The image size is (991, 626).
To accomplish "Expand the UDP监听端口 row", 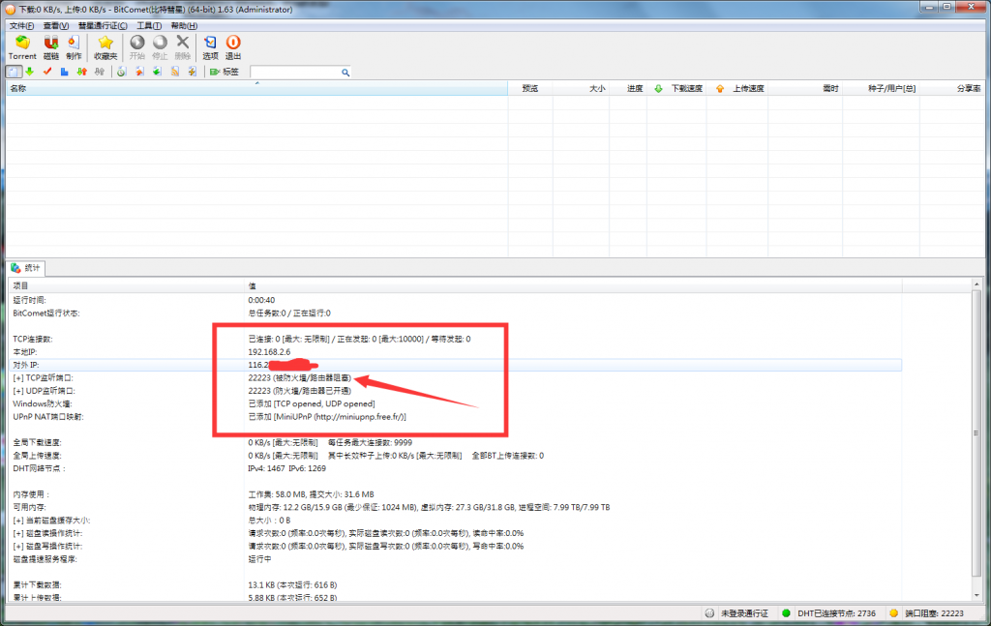I will click(18, 391).
